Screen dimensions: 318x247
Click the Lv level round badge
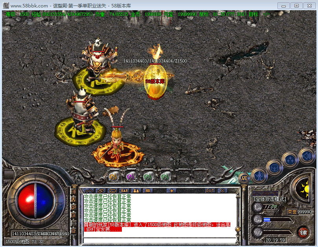258,207
